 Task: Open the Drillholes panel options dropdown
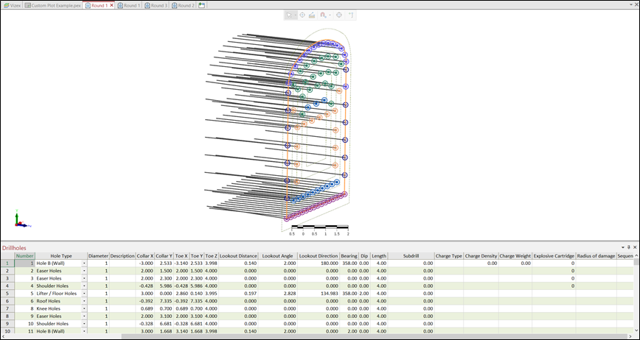click(623, 247)
